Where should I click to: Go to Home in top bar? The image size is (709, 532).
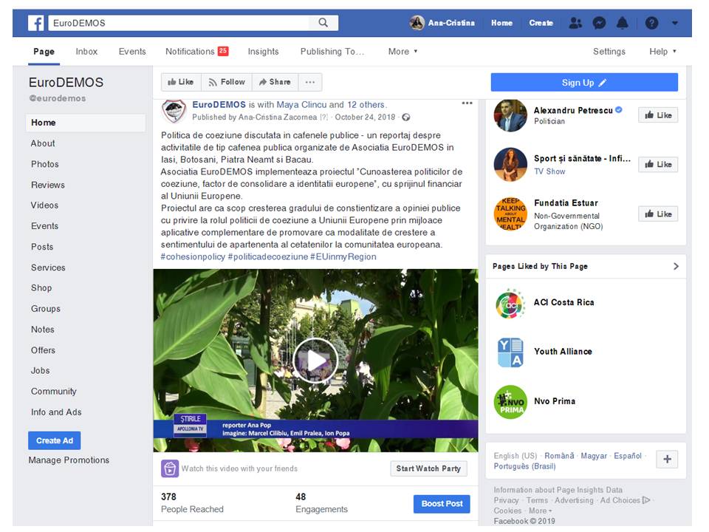(x=502, y=23)
